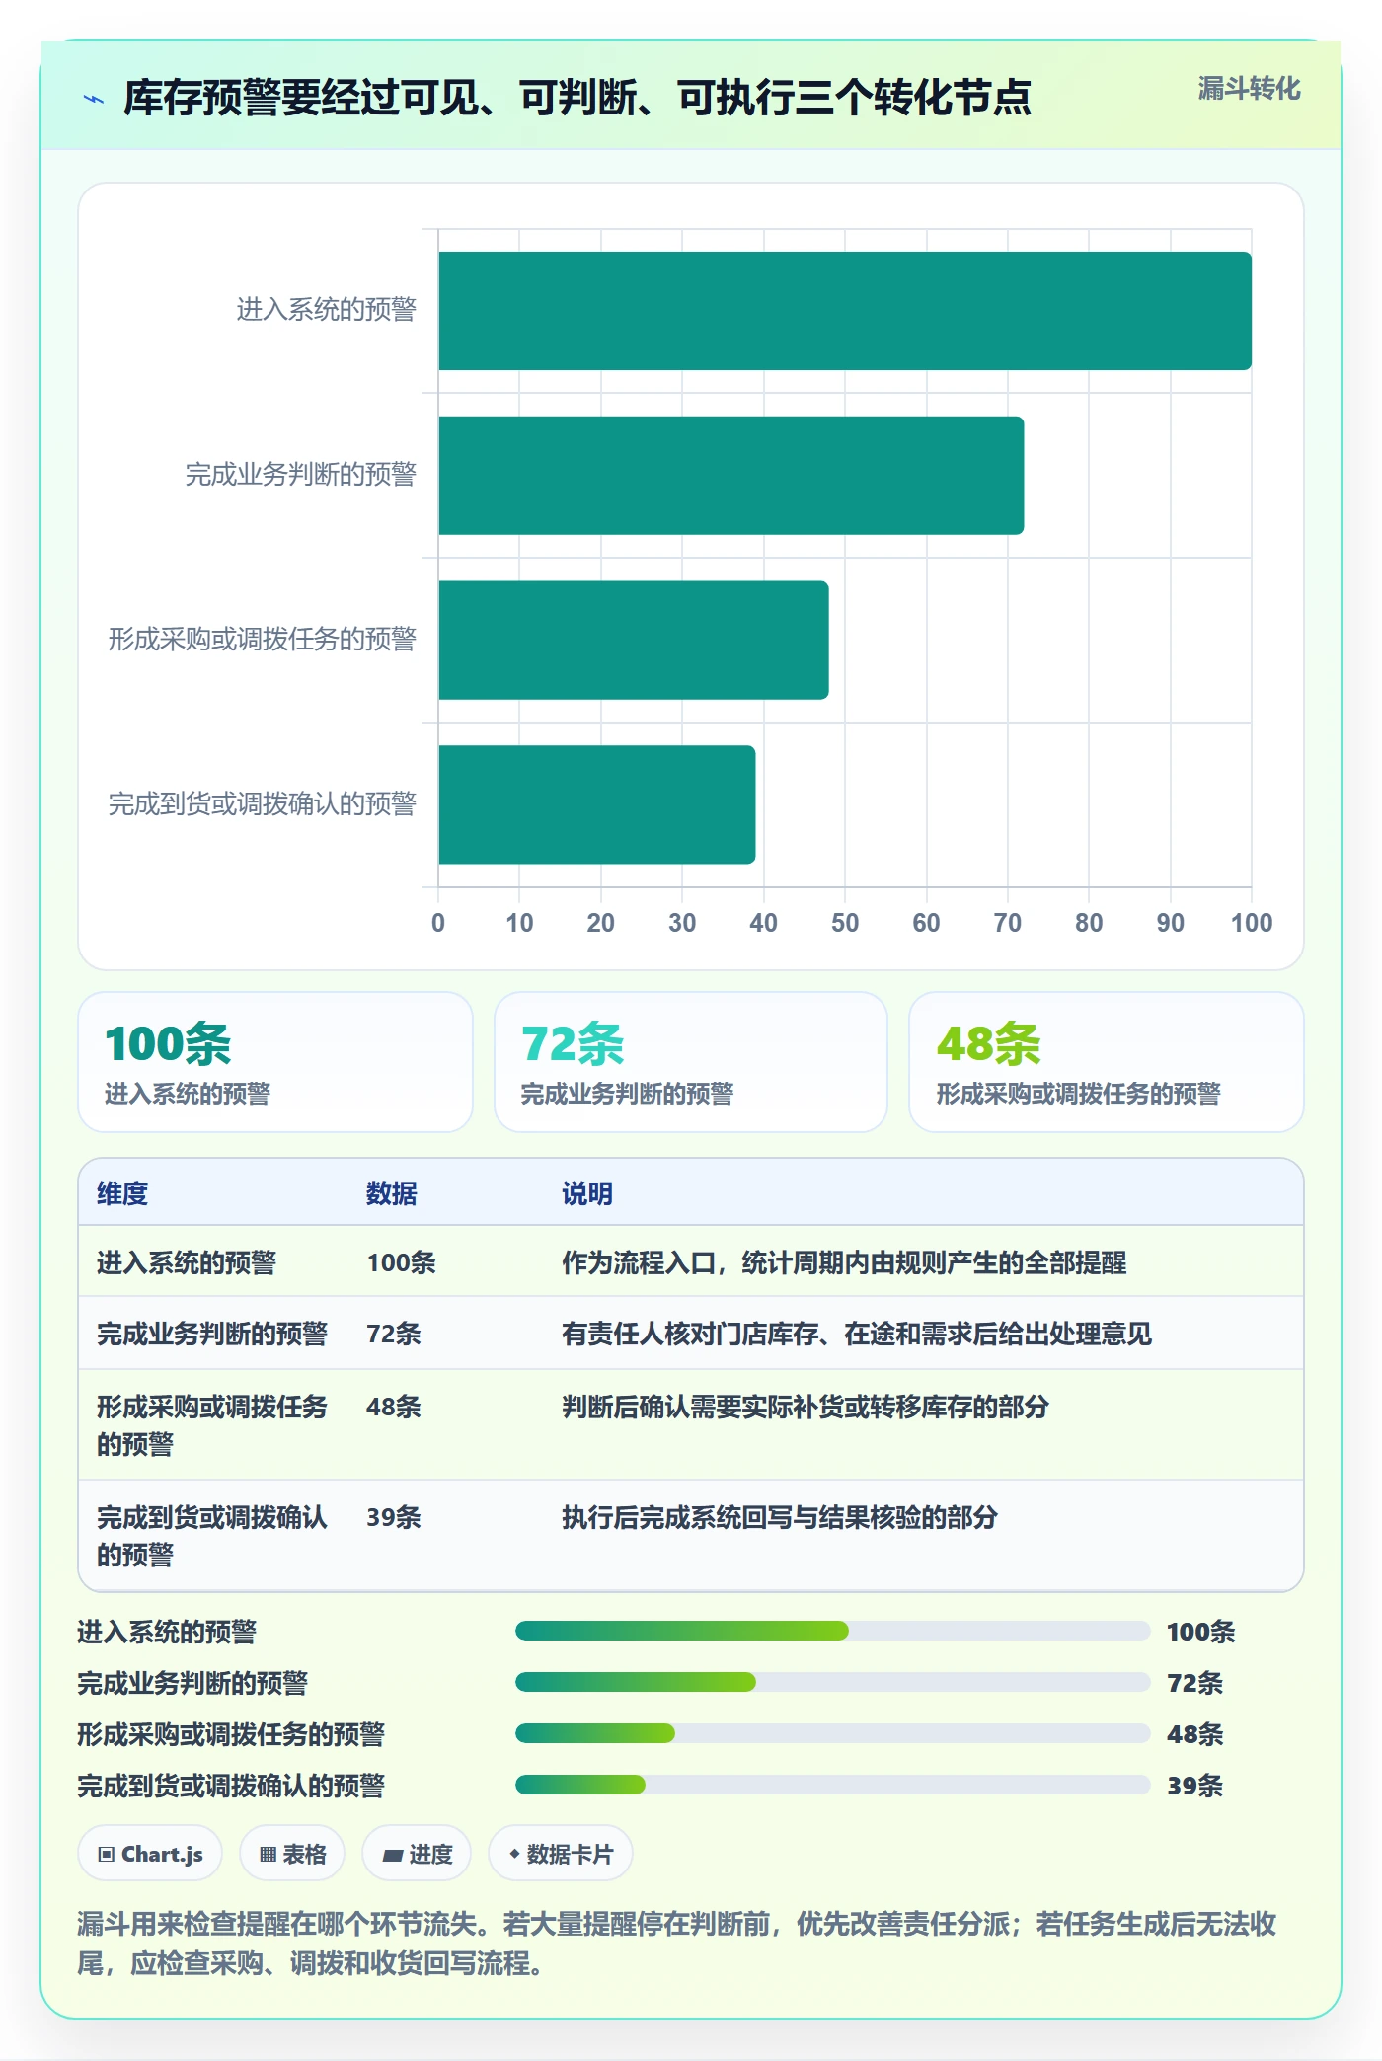Click the footer paragraph starting 漏斗用来检查
This screenshot has height=2061, width=1382.
[x=677, y=1943]
